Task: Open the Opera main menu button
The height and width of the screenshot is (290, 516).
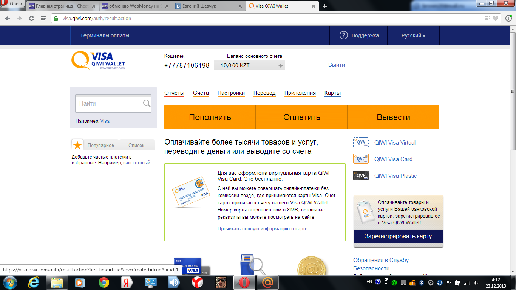Action: [x=13, y=4]
